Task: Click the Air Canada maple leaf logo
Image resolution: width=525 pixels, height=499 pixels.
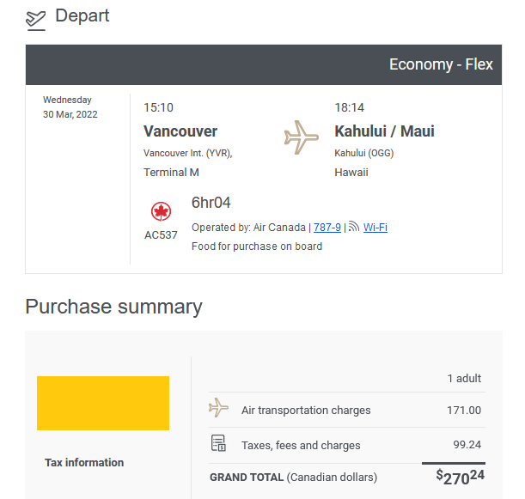Action: click(161, 211)
